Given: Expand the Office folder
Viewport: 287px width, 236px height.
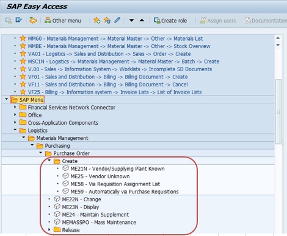Looking at the screenshot, I should click(15, 114).
